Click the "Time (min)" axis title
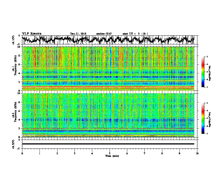222x172 pixels. [x=112, y=156]
